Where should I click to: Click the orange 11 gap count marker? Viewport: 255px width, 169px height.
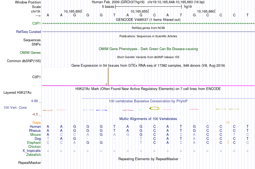tap(228, 123)
